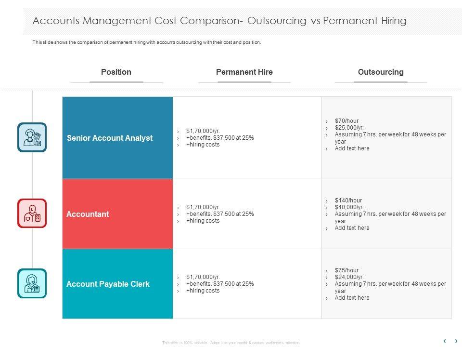Click Add text here in Accountant row
This screenshot has width=462, height=347.
(x=352, y=228)
